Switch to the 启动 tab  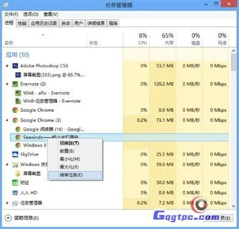pos(66,23)
